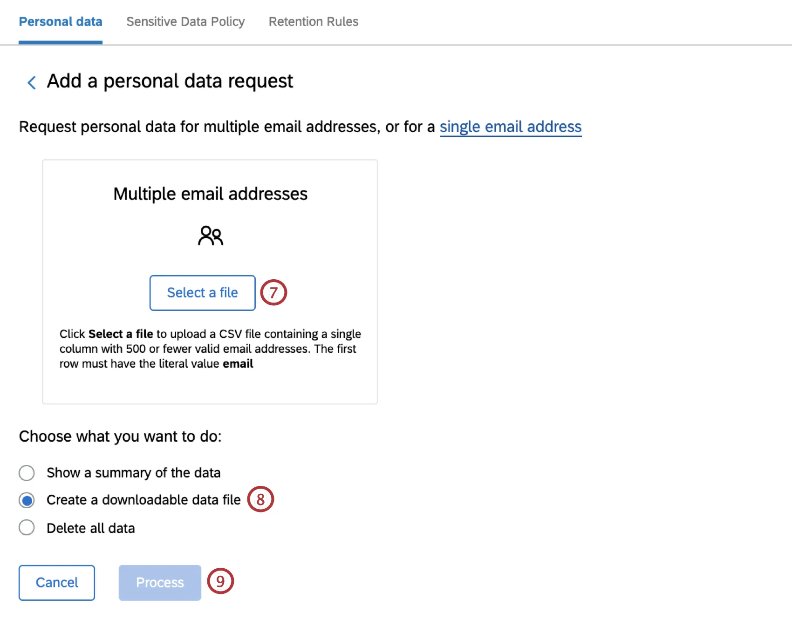Click the step 7 circled marker
This screenshot has width=792, height=619.
point(273,292)
